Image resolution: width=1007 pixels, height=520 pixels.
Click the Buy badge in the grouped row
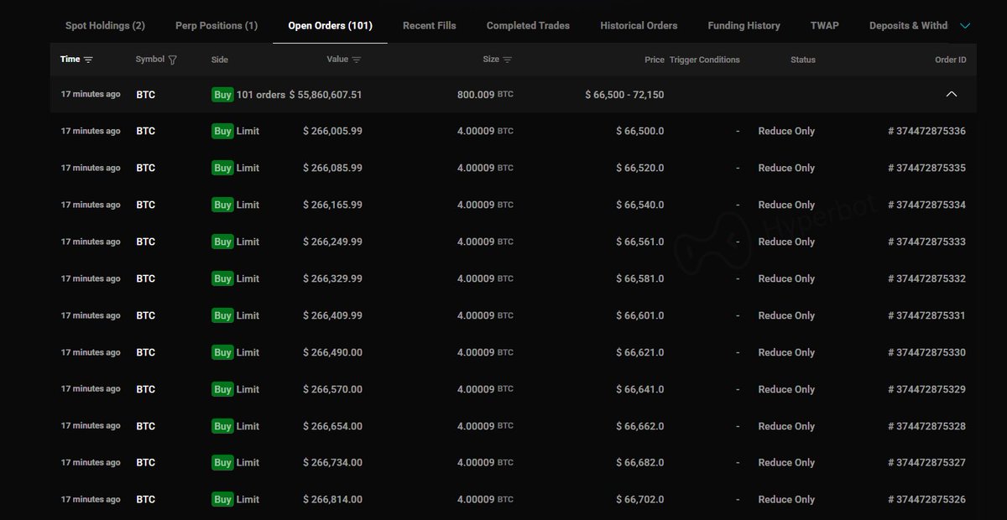tap(222, 95)
